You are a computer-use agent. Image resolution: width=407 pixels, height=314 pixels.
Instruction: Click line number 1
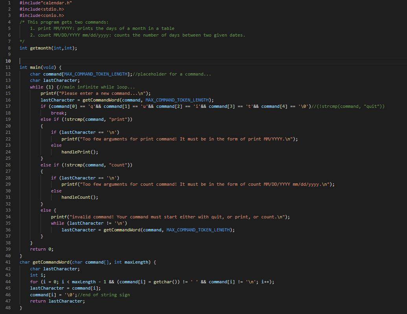coord(9,3)
